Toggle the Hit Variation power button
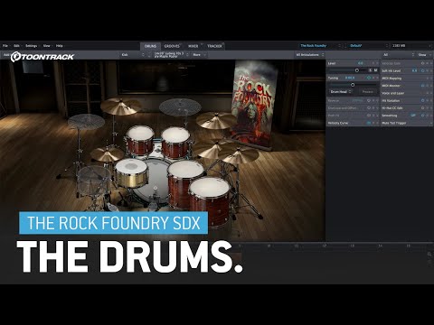 point(422,100)
